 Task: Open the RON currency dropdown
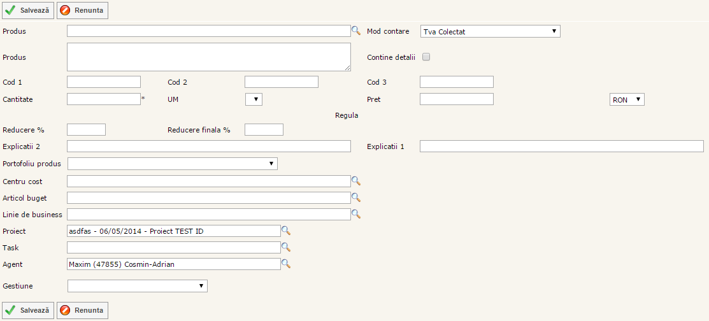[627, 99]
